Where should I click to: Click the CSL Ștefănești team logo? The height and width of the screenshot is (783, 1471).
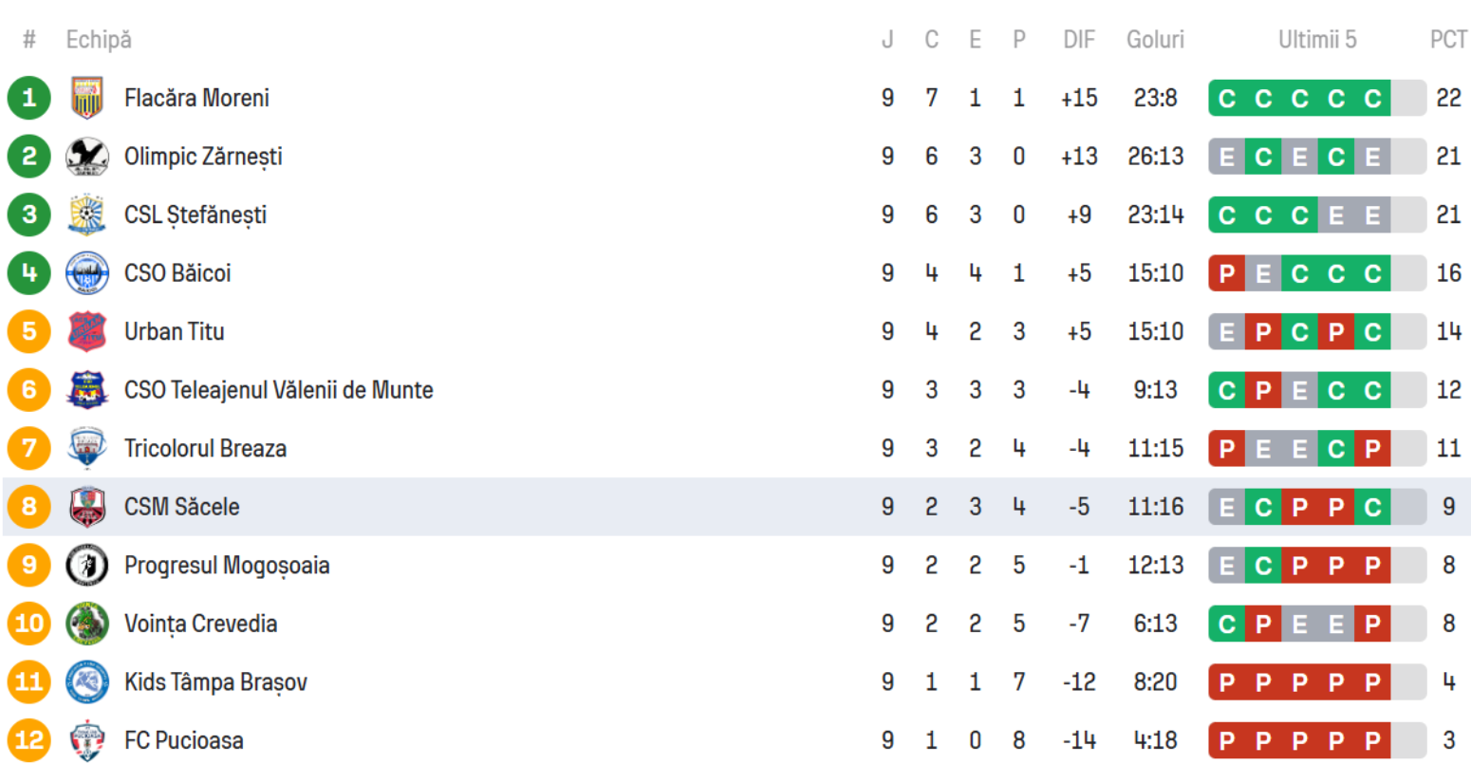(86, 215)
